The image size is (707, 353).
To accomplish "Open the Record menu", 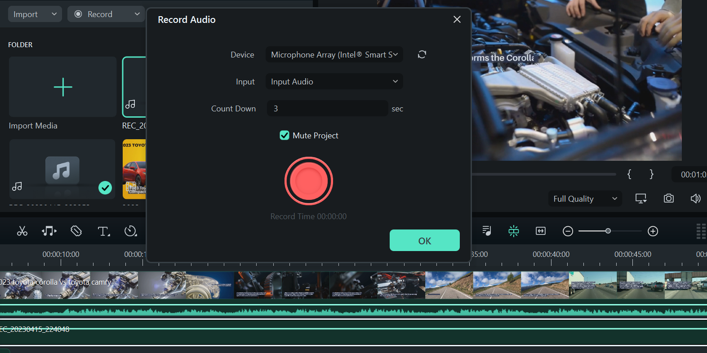I will (106, 14).
